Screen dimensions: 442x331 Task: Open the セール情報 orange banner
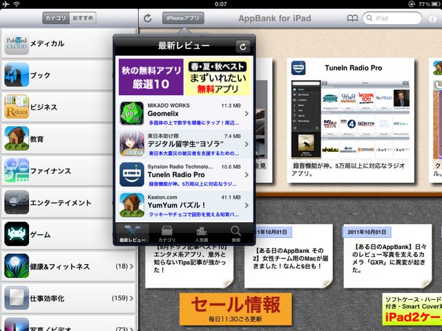pos(236,309)
